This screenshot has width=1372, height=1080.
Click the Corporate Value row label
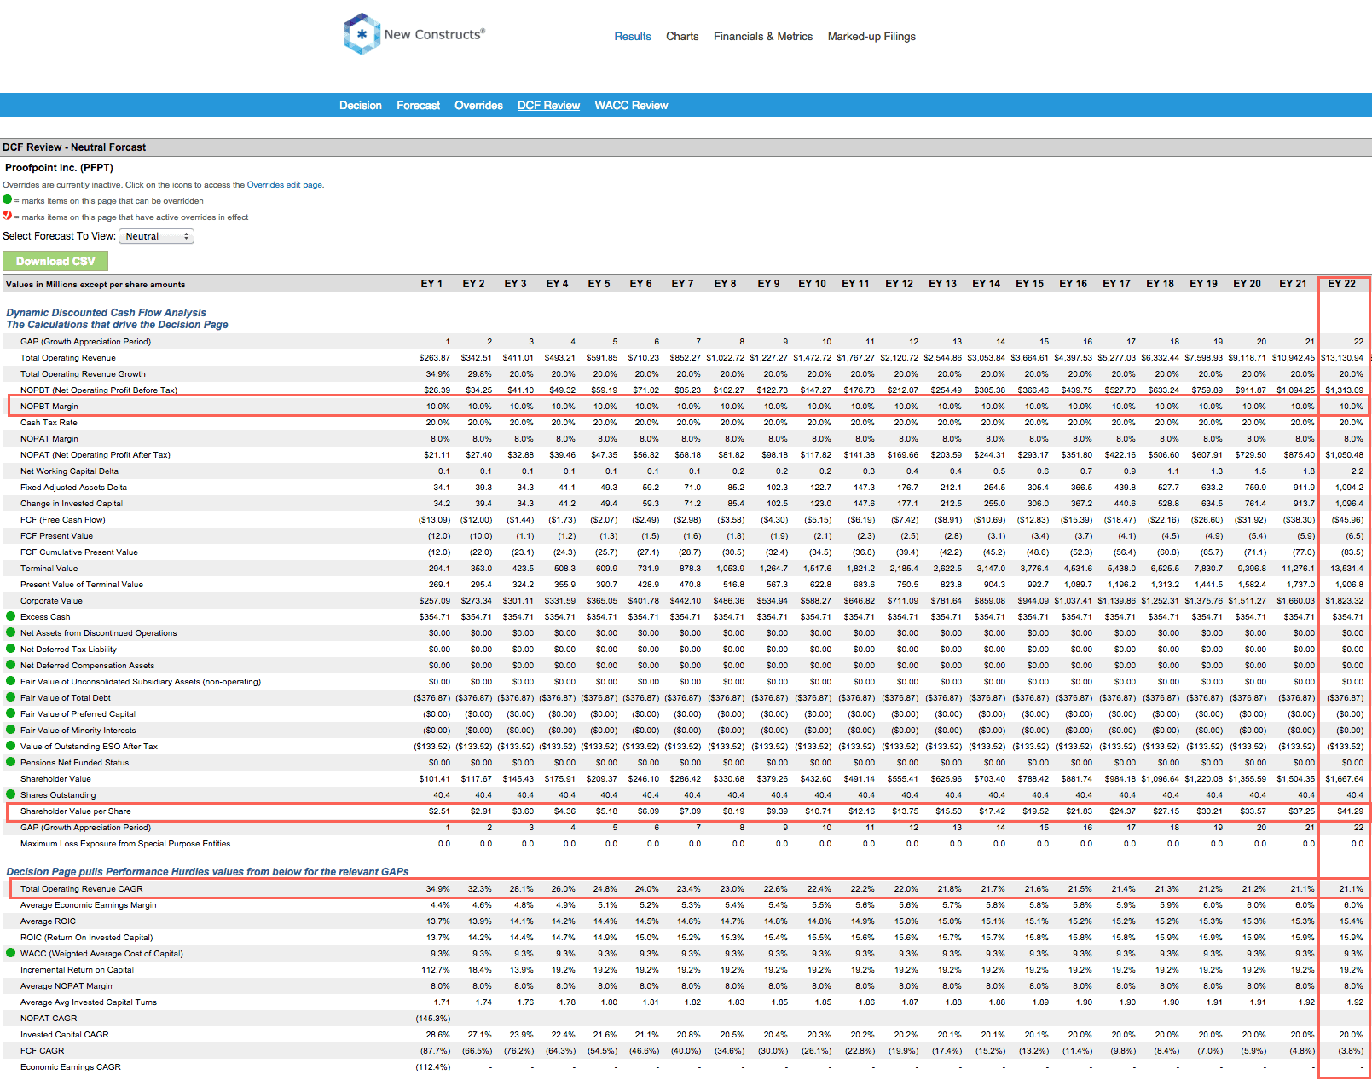pos(51,600)
